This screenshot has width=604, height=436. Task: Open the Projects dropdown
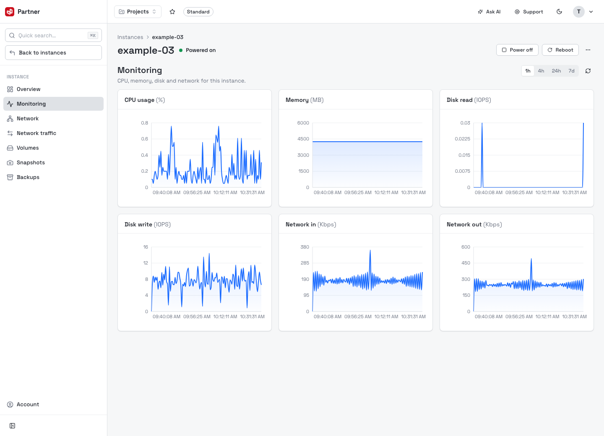tap(138, 12)
